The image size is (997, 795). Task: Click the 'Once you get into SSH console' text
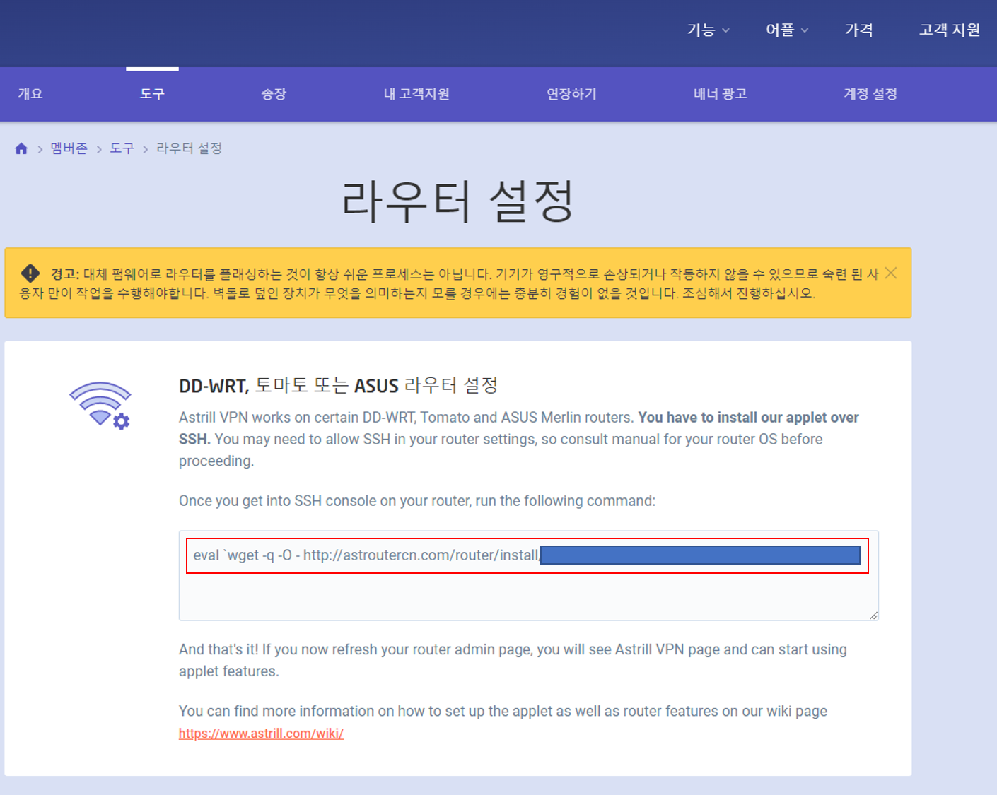pyautogui.click(x=417, y=501)
